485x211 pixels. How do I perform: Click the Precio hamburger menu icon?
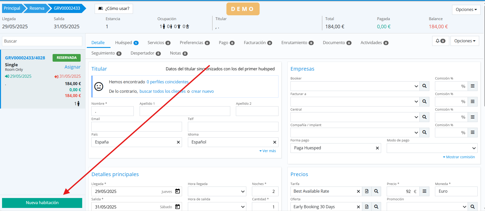pos(424,191)
